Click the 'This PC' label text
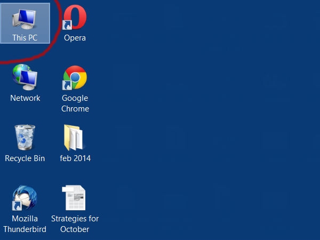Viewport: 320px width, 240px height. click(25, 38)
